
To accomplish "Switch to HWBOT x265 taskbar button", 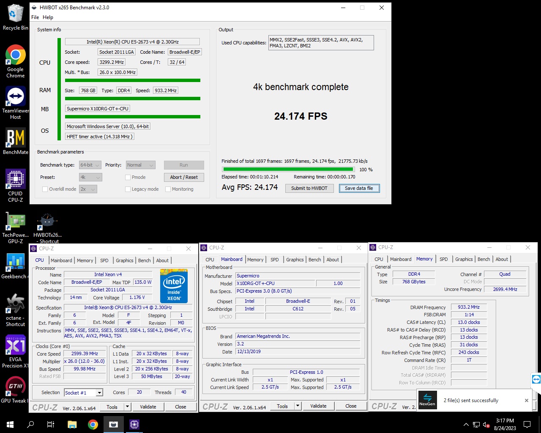I will (x=113, y=425).
